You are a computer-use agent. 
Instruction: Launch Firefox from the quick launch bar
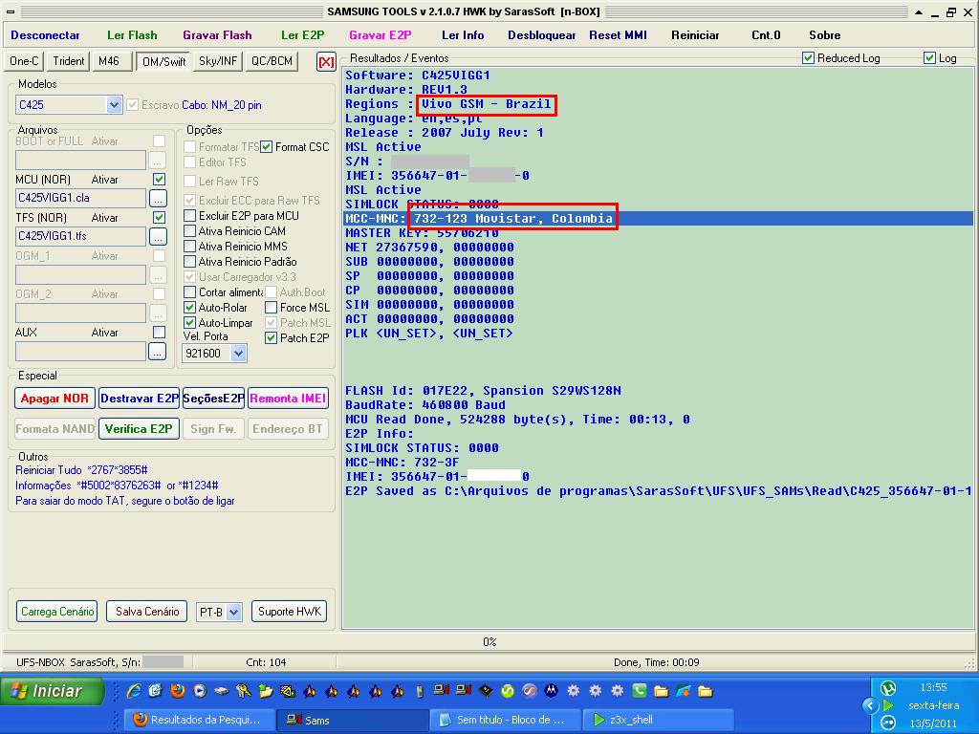(178, 691)
